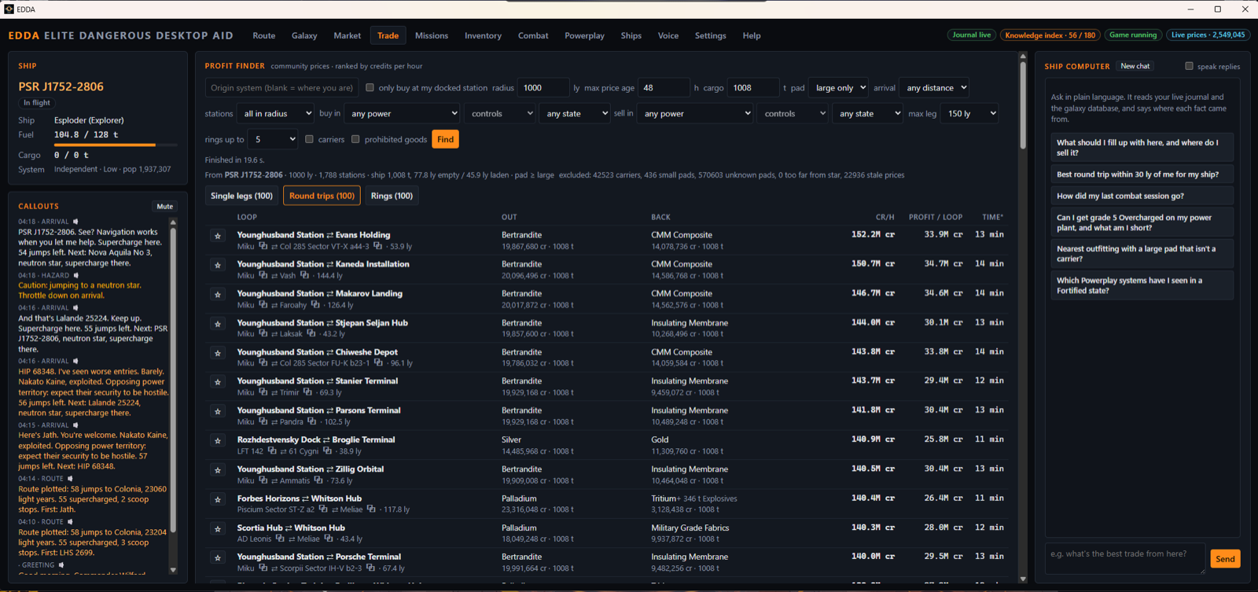Image resolution: width=1258 pixels, height=592 pixels.
Task: Star the Zillig Orbital loop
Action: pos(218,470)
